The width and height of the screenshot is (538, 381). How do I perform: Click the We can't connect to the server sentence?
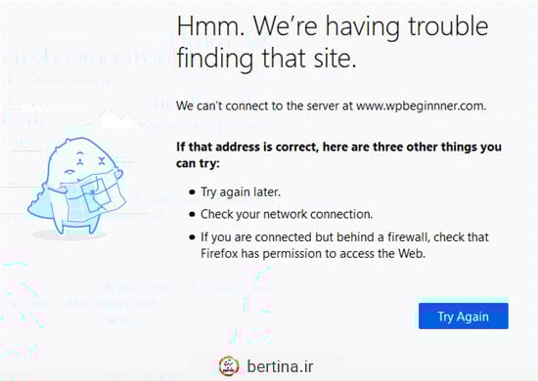tap(331, 106)
